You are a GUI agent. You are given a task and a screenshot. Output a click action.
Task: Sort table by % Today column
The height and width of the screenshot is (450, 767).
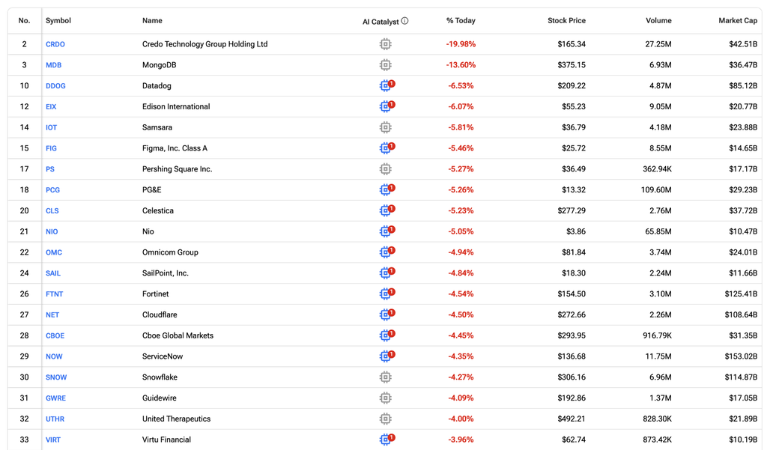pyautogui.click(x=461, y=20)
